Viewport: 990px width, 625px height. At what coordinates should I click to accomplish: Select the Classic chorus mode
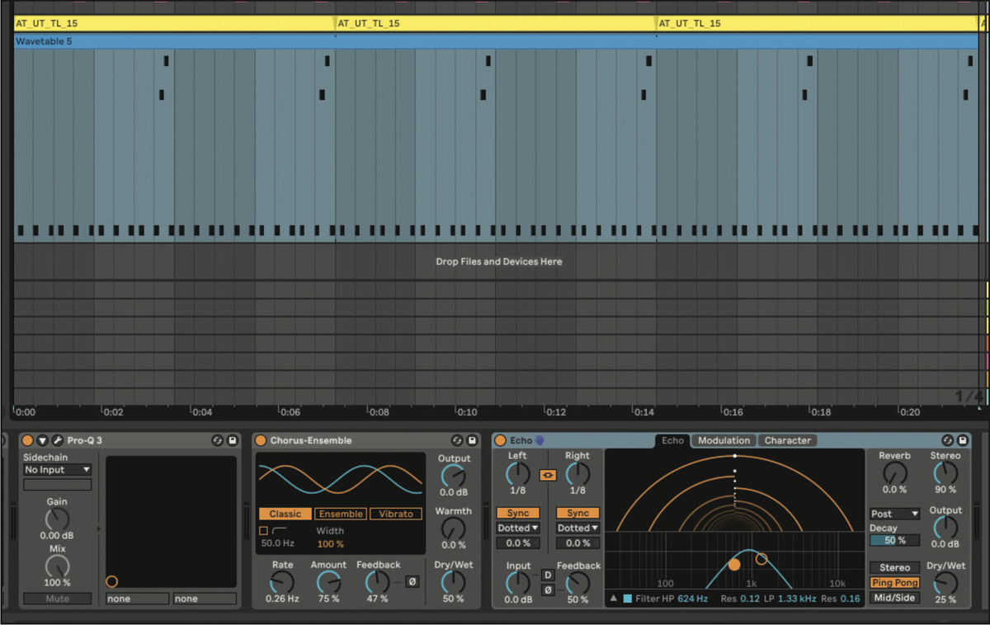click(285, 514)
